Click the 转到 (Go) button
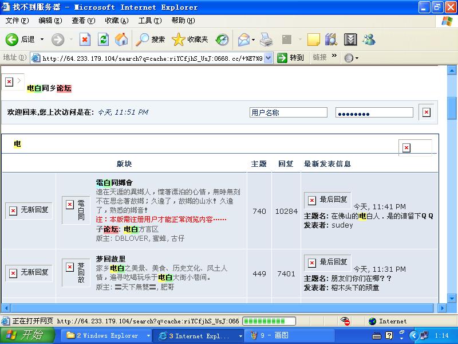This screenshot has width=458, height=344. pos(291,58)
